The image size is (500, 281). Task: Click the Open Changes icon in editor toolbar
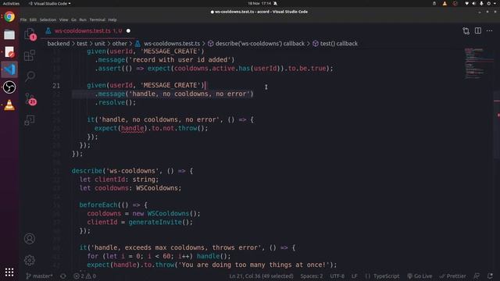(x=466, y=30)
